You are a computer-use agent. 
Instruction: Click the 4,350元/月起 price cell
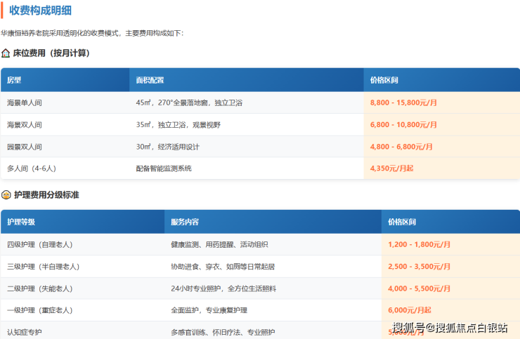(391, 168)
